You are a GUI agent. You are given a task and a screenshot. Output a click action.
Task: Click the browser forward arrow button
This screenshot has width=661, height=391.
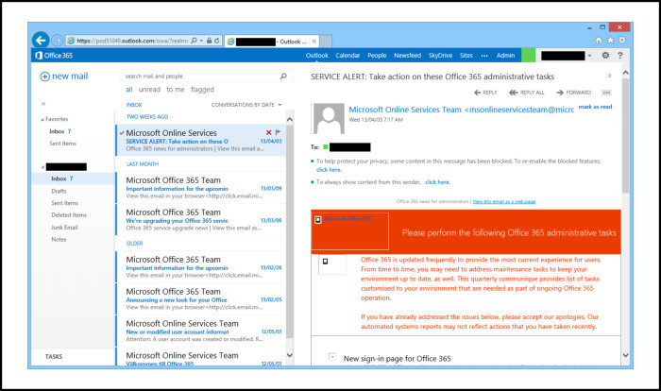pos(58,41)
